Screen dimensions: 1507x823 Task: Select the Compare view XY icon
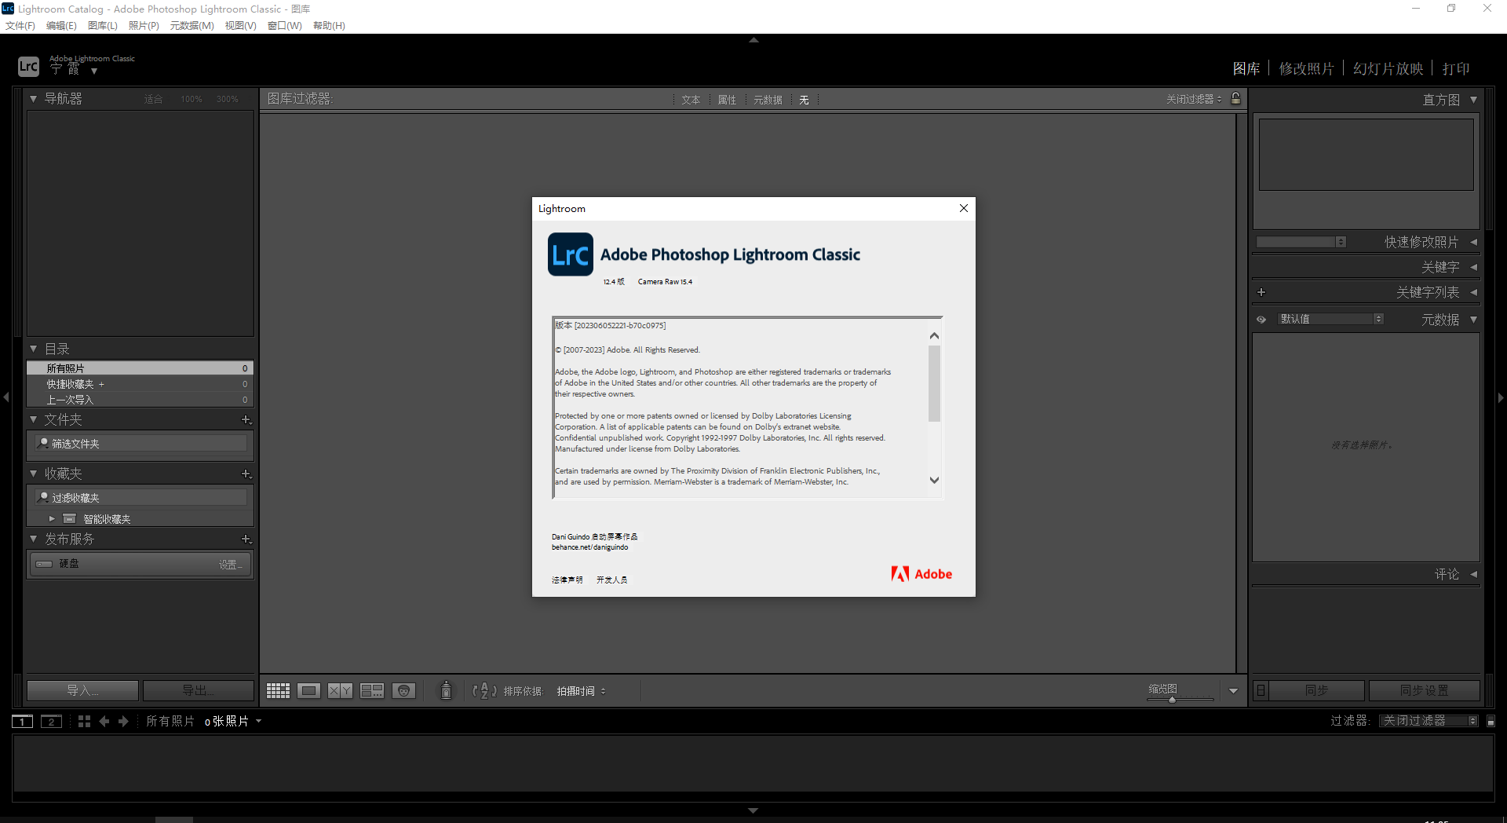[340, 690]
